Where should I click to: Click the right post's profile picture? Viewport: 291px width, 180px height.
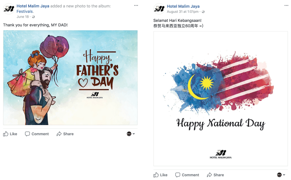(159, 9)
